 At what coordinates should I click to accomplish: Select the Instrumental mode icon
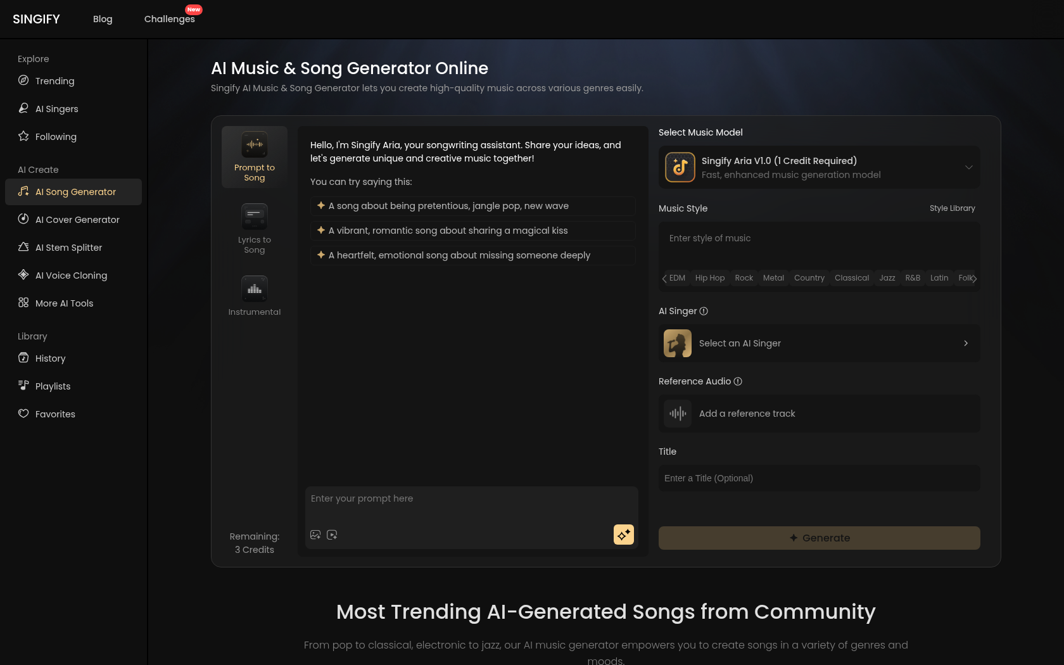255,289
